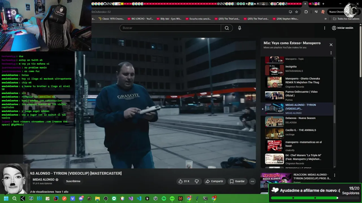Open the Chrome profile avatar
The height and width of the screenshot is (203, 362).
click(x=323, y=12)
